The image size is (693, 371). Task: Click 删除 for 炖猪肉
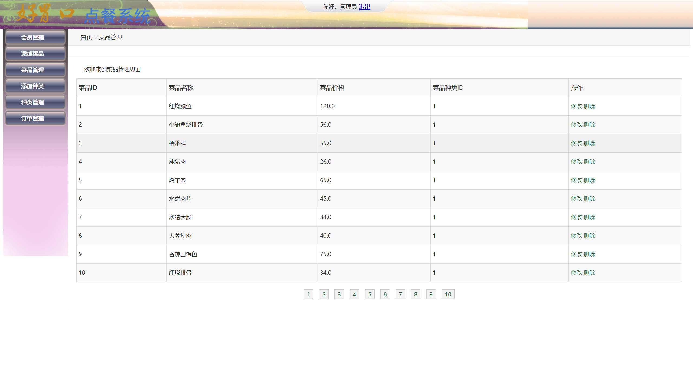590,161
